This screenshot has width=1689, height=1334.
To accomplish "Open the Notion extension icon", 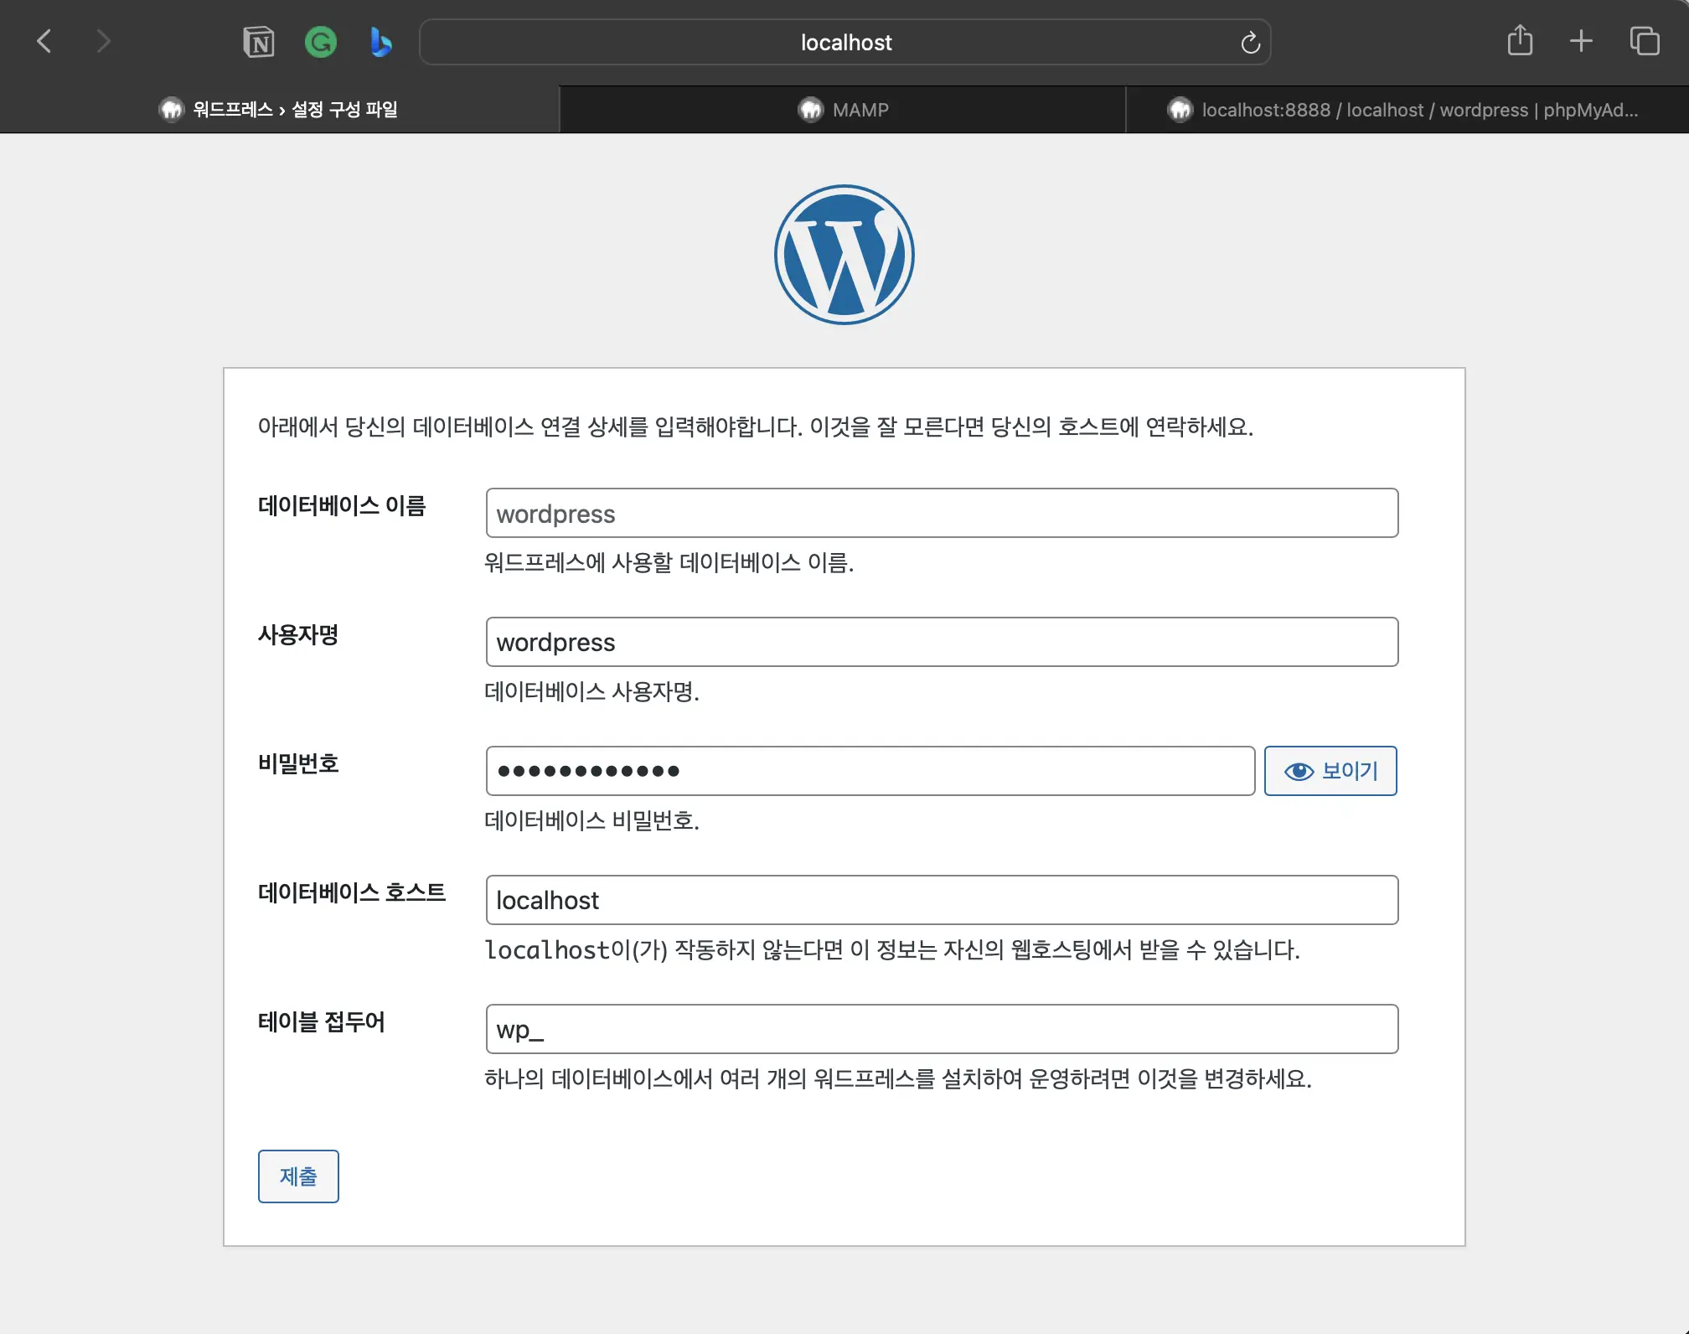I will coord(258,41).
